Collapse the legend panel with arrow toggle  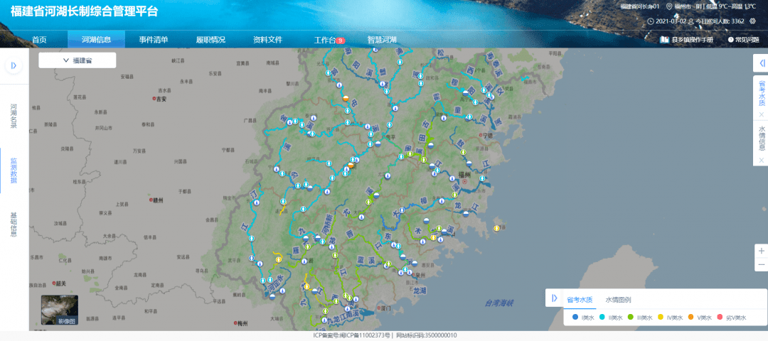[x=554, y=298]
